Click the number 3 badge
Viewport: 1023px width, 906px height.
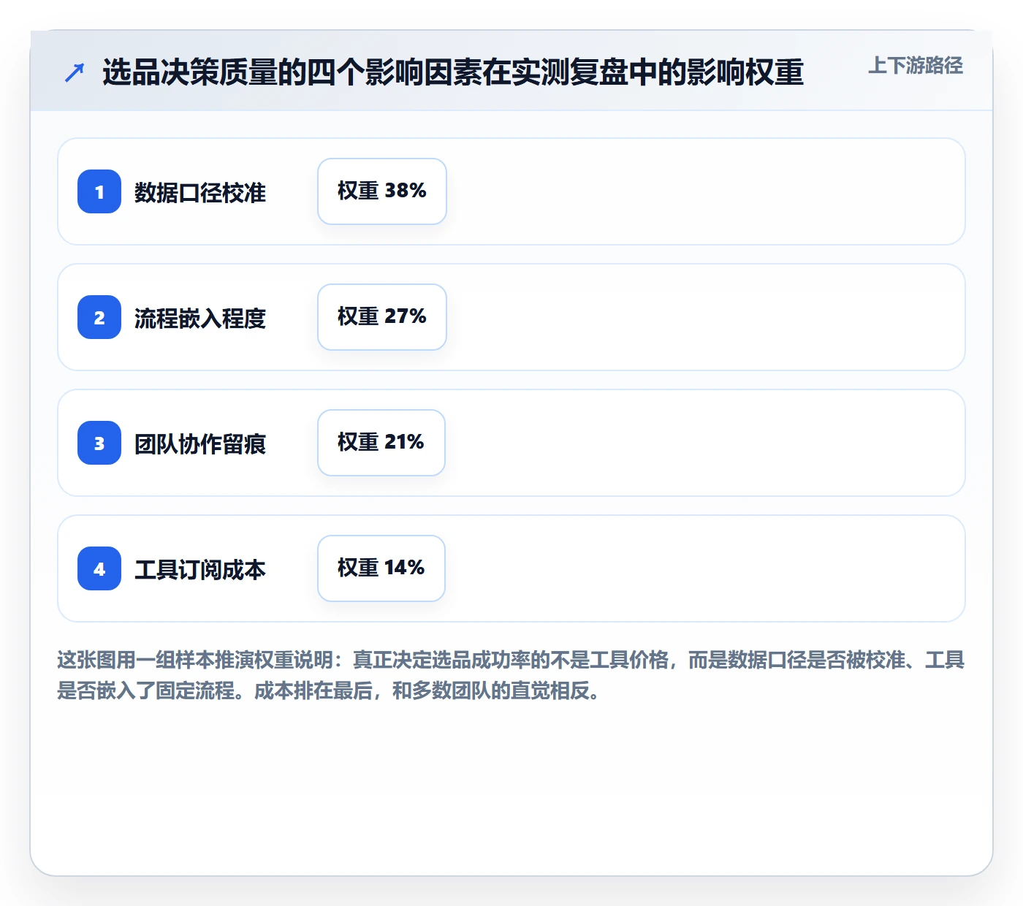coord(99,443)
